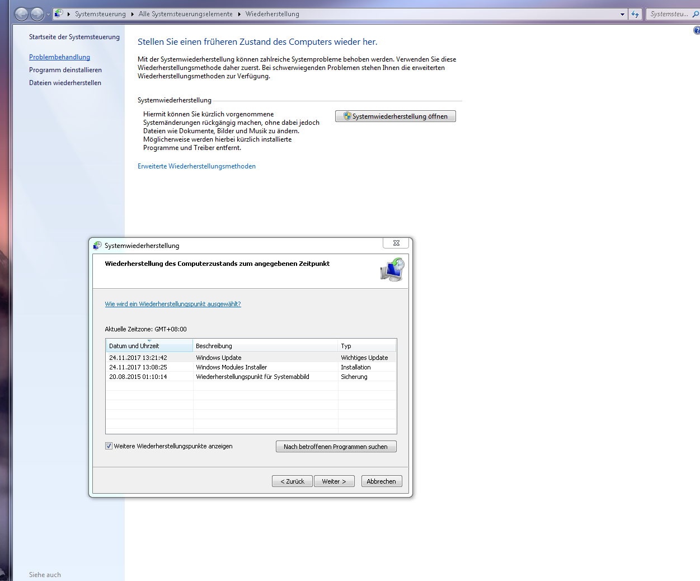Open 'Wie wird ein Wiederherstellungspunkt ausgewählt?' help link

click(173, 304)
